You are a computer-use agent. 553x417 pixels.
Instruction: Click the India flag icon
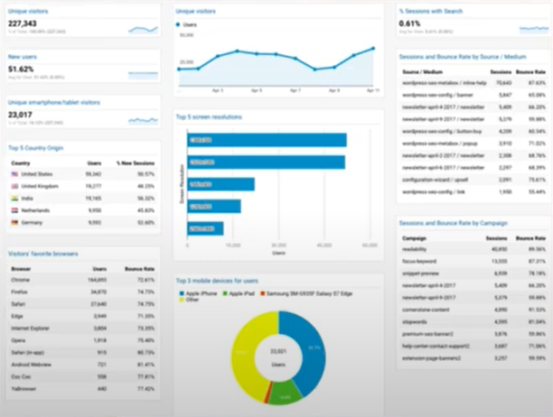[x=14, y=199]
